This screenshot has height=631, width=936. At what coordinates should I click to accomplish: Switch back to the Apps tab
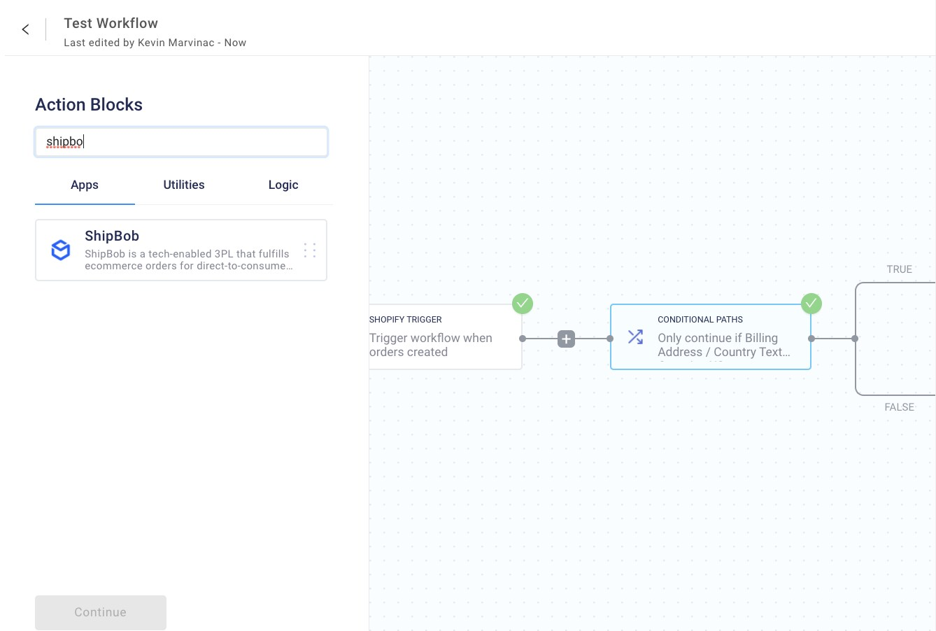[84, 185]
